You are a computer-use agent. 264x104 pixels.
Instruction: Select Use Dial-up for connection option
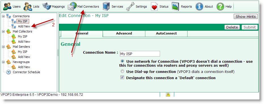click(122, 71)
